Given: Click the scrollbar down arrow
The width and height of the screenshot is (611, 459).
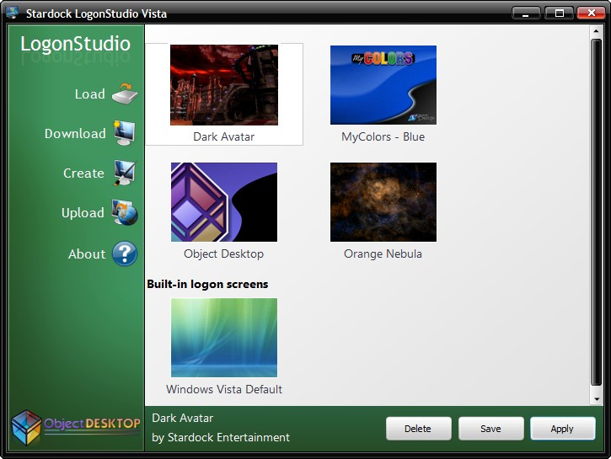Looking at the screenshot, I should pos(596,399).
